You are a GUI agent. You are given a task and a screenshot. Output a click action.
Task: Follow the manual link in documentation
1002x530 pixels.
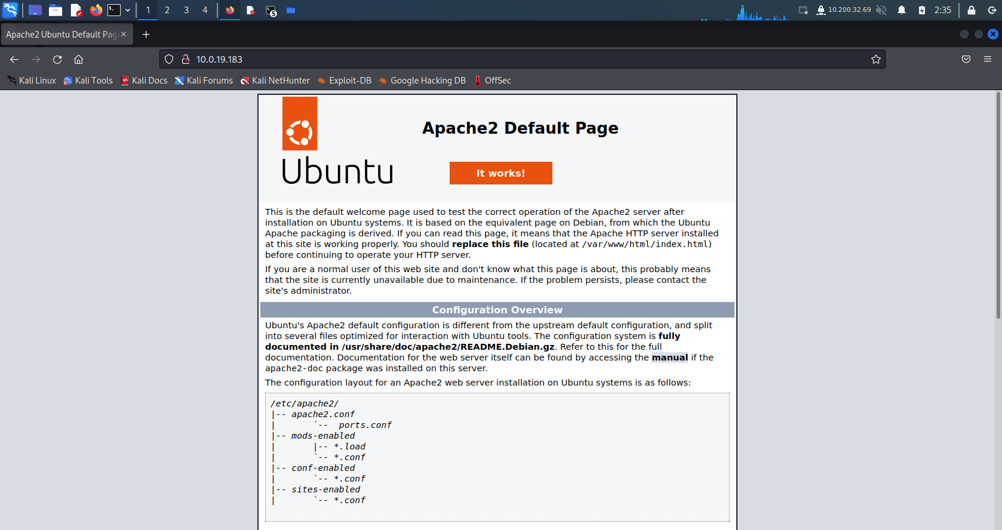(669, 358)
